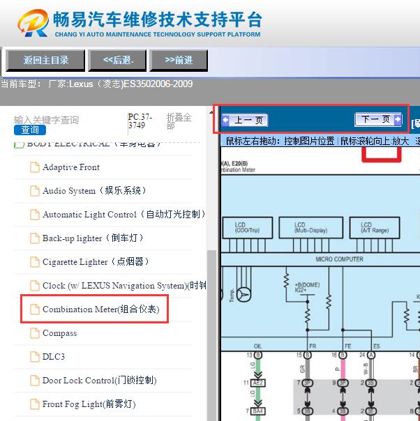
Task: Collapse all tree items via 折叠全部
Action: point(179,121)
